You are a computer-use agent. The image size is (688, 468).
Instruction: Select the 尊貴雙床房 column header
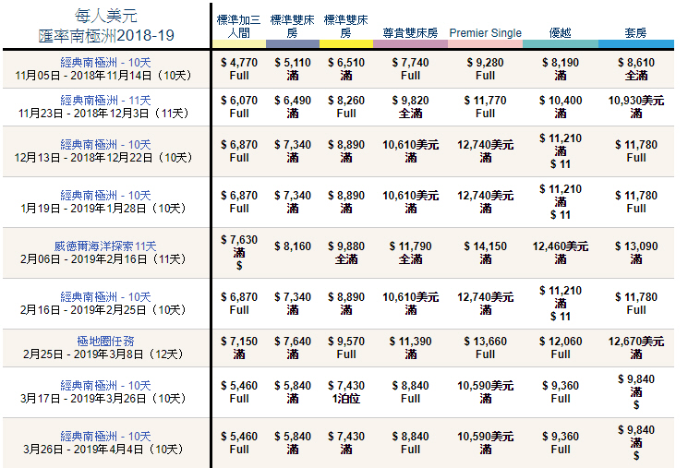(410, 33)
